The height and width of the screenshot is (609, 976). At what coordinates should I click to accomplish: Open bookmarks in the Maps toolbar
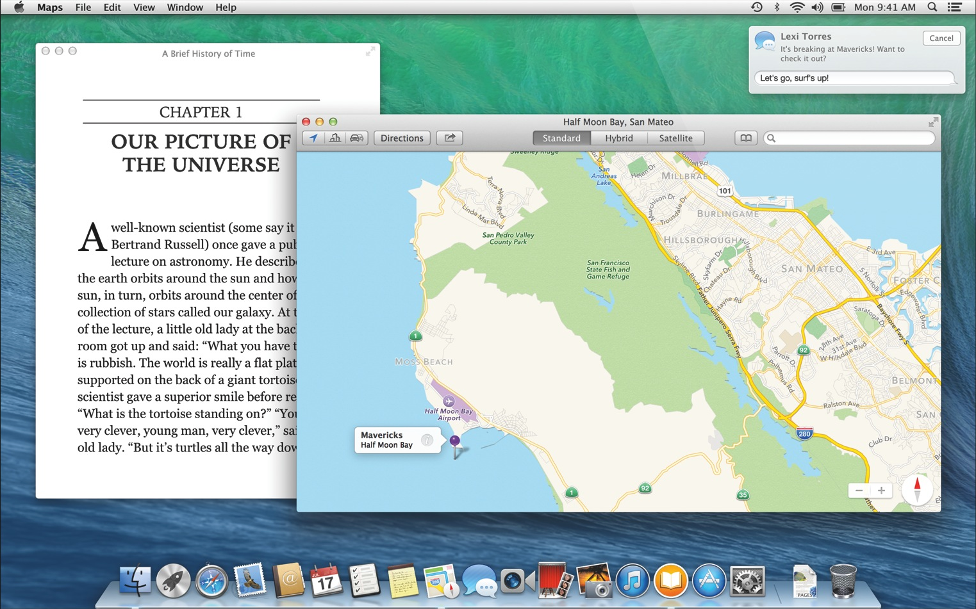click(x=745, y=138)
